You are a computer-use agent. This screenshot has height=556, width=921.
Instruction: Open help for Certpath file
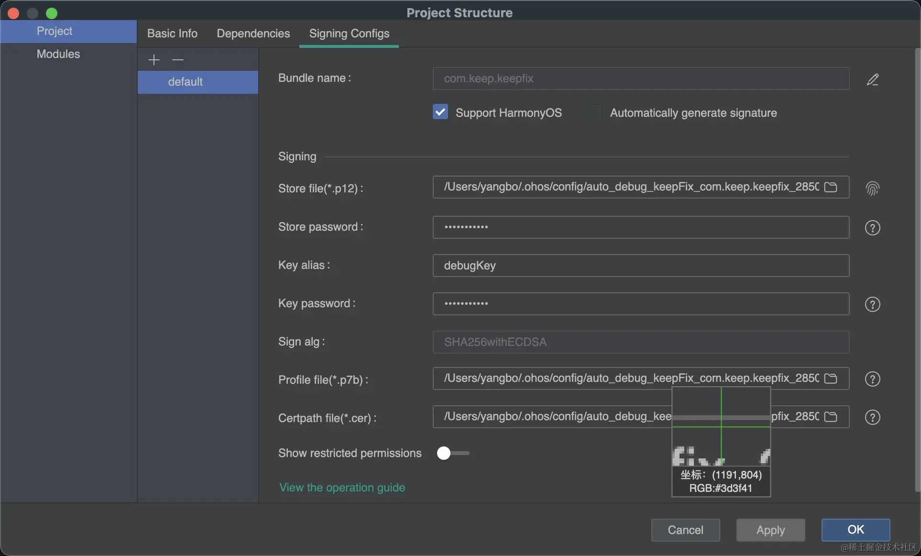click(873, 417)
